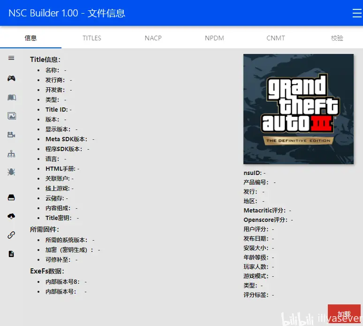Open the hierarchy tree icon in sidebar
Image resolution: width=363 pixels, height=326 pixels.
[11, 153]
